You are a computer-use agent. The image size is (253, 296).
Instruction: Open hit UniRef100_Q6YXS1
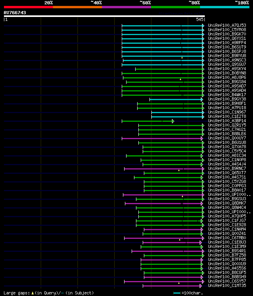tap(227, 38)
